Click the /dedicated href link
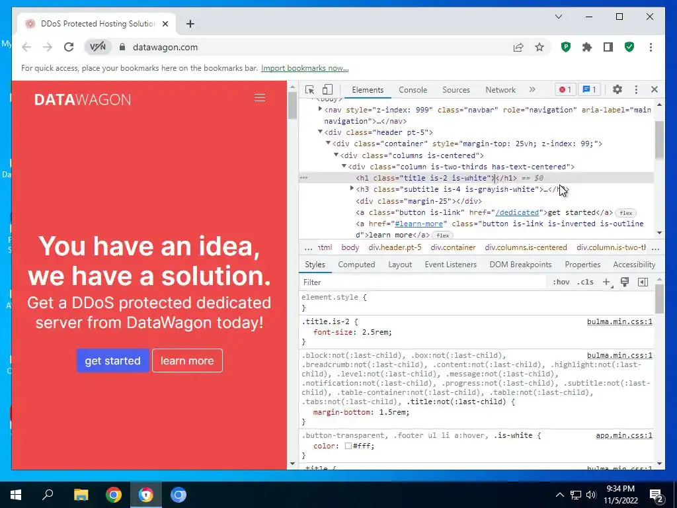The image size is (677, 508). pos(517,212)
